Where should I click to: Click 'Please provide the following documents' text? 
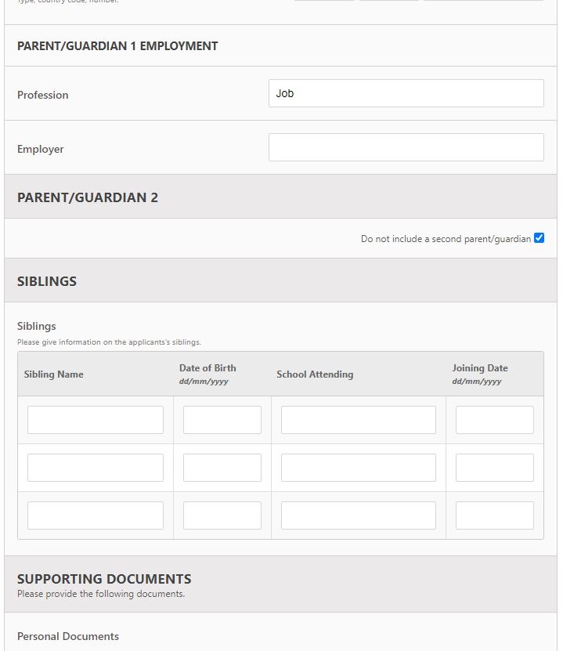101,594
